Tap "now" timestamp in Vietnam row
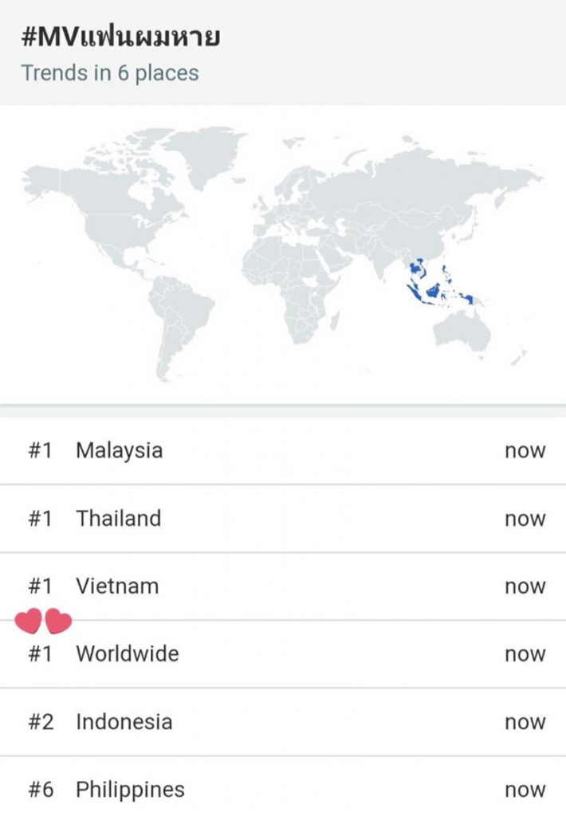 click(525, 587)
